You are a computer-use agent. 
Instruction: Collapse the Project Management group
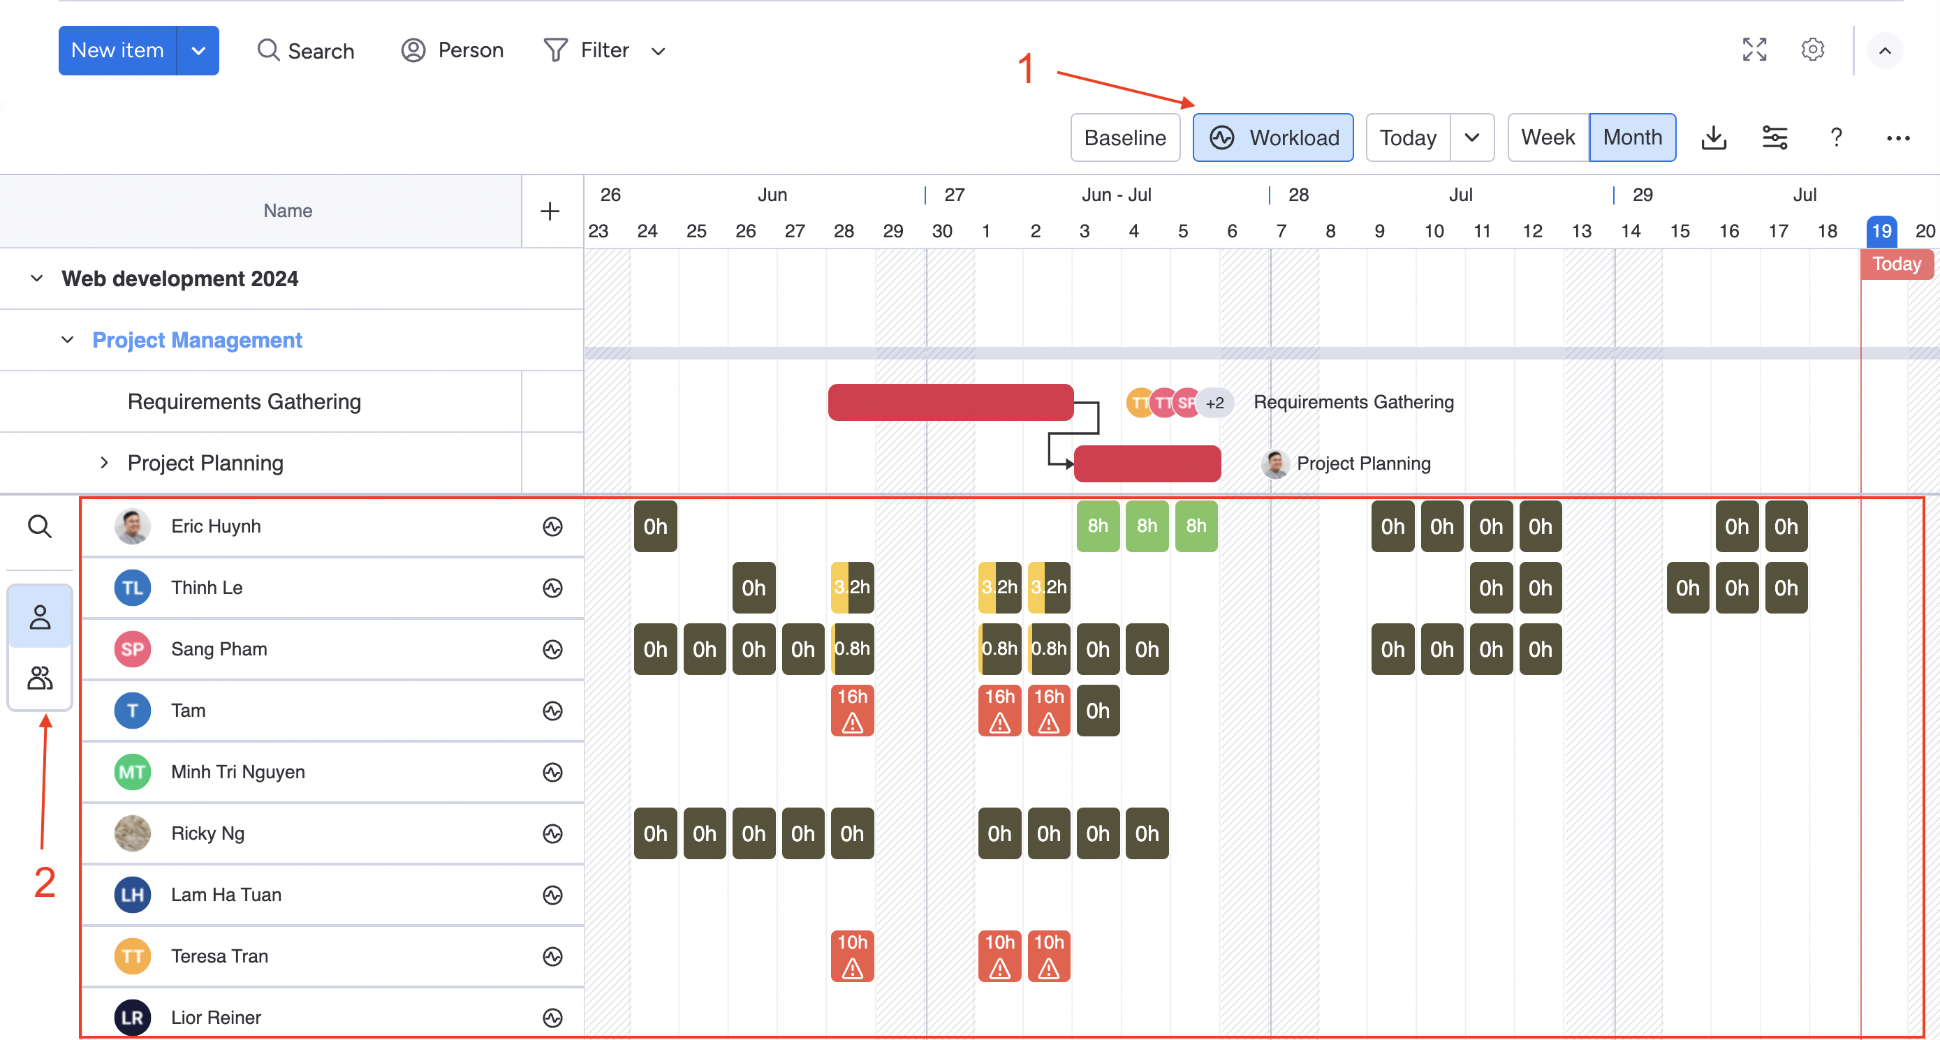68,339
